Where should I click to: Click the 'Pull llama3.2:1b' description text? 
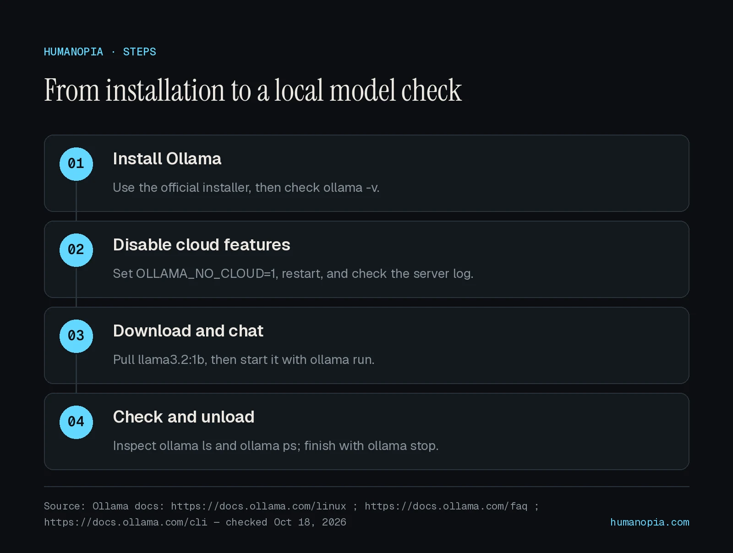pyautogui.click(x=244, y=360)
